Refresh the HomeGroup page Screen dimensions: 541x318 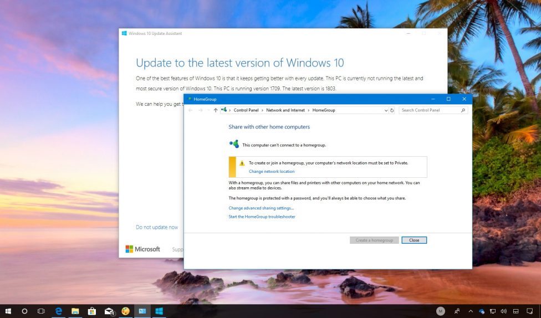click(x=392, y=110)
